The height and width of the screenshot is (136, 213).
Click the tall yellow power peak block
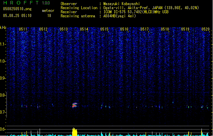tap(74, 132)
